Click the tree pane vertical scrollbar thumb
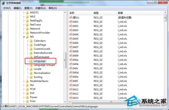 (x=65, y=60)
